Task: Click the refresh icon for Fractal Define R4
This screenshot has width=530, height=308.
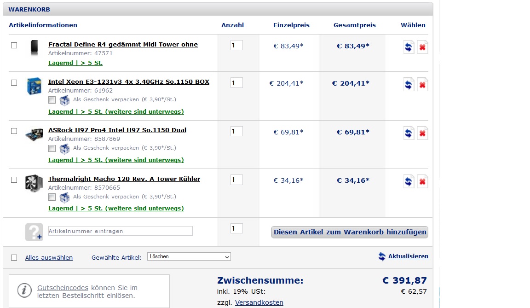Action: pos(409,47)
